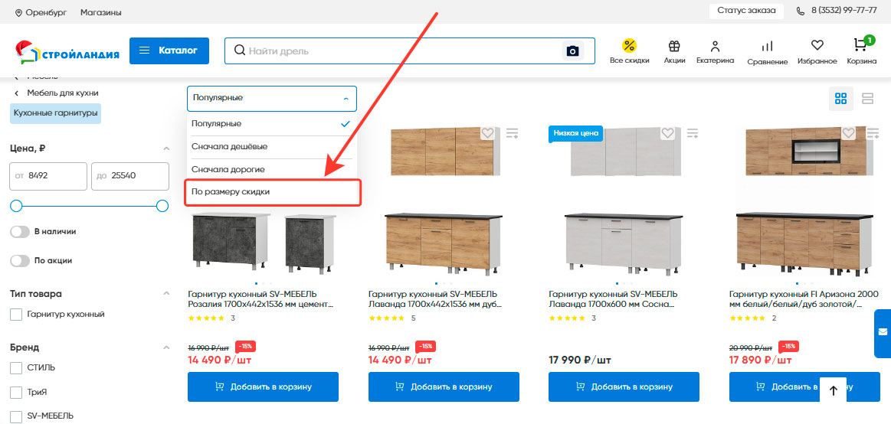This screenshot has width=891, height=424.
Task: Check the SV-МЕБЕЛЬ brand checkbox
Action: tap(16, 416)
